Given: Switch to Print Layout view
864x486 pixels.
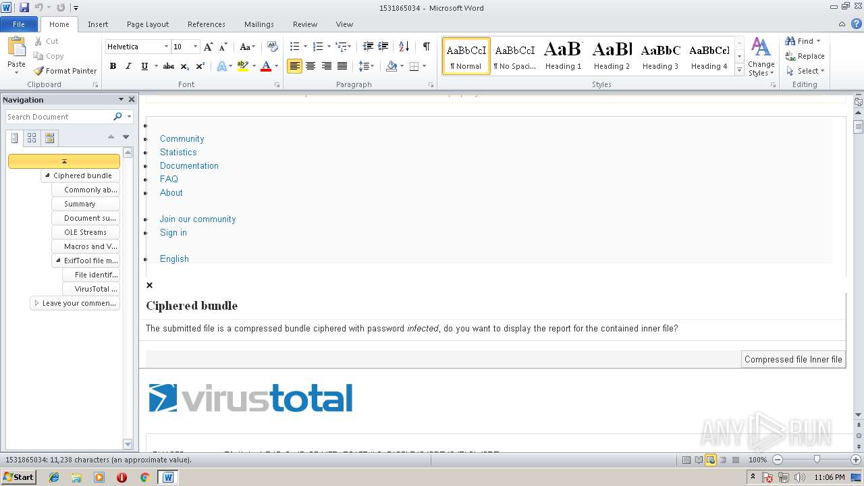Looking at the screenshot, I should pyautogui.click(x=686, y=460).
